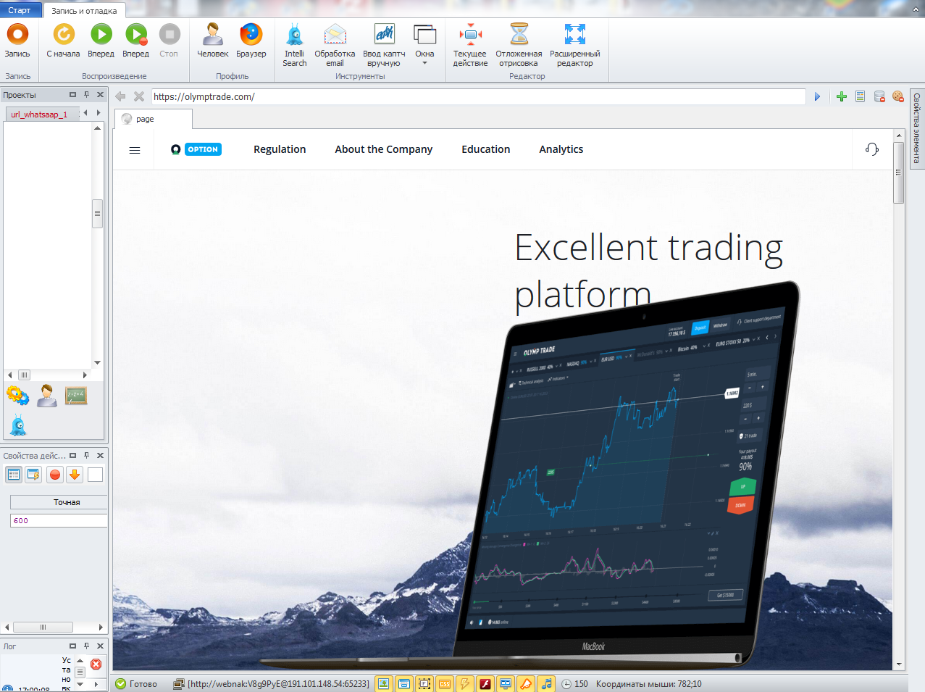The image size is (925, 692).
Task: Show next project tab with right arrow
Action: pyautogui.click(x=99, y=113)
